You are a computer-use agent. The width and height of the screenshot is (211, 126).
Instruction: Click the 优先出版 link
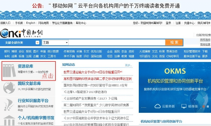tap(96, 51)
